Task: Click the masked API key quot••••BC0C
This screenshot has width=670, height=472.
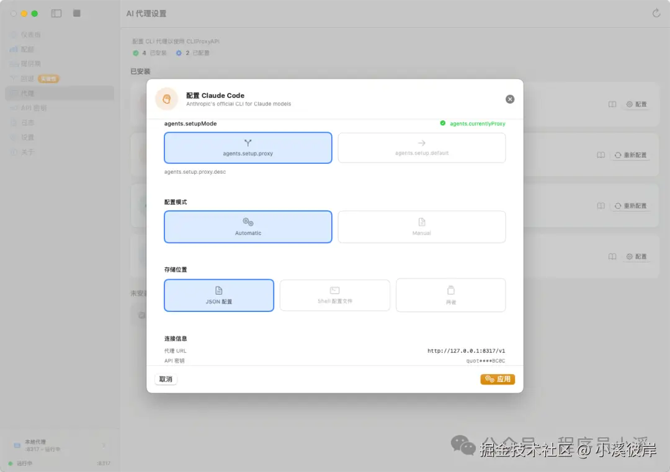Action: (485, 361)
